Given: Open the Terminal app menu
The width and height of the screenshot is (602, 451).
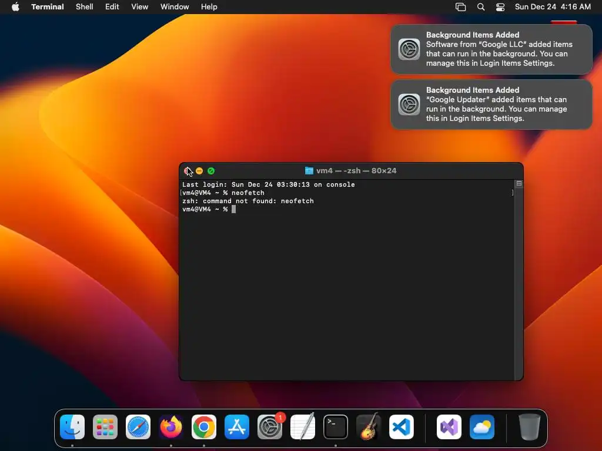Looking at the screenshot, I should (48, 7).
